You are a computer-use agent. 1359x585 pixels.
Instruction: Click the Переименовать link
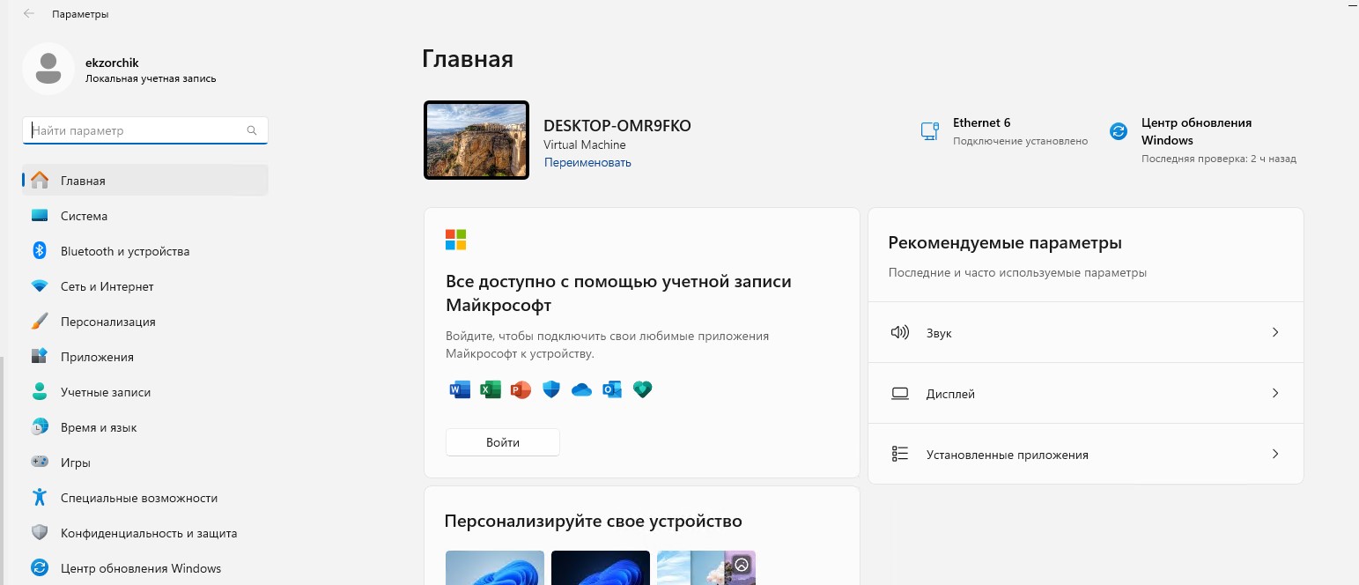[x=587, y=162]
